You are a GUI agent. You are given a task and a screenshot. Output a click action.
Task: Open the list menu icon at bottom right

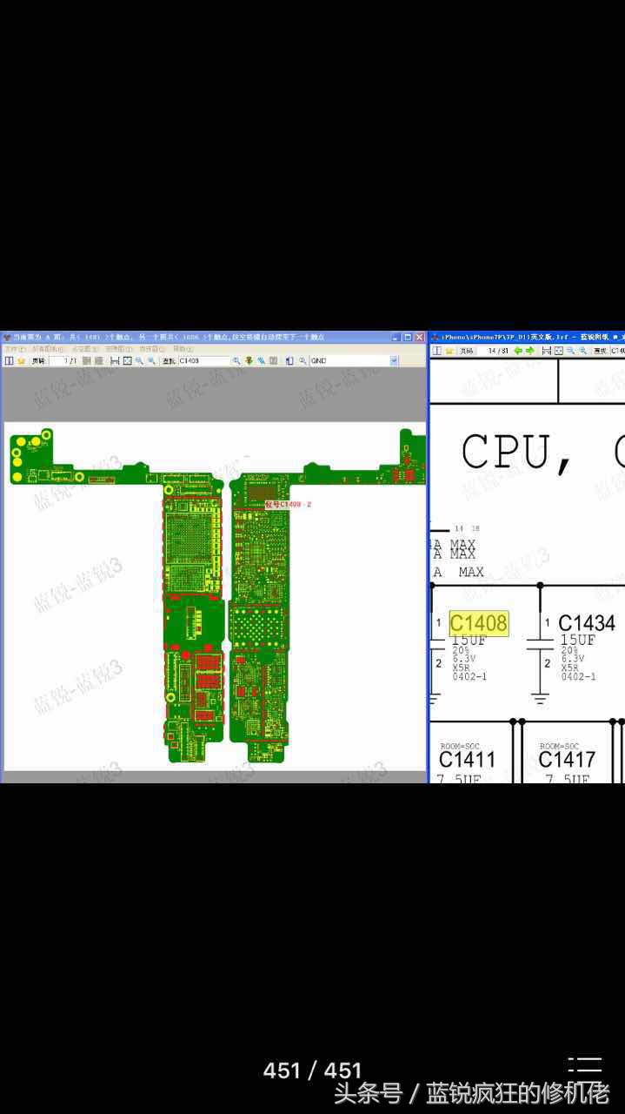pos(585,1068)
